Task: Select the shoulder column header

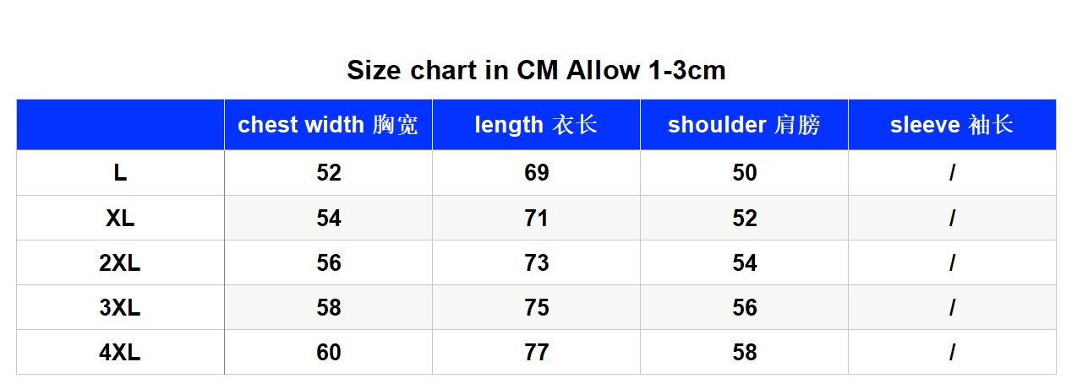Action: (x=744, y=125)
